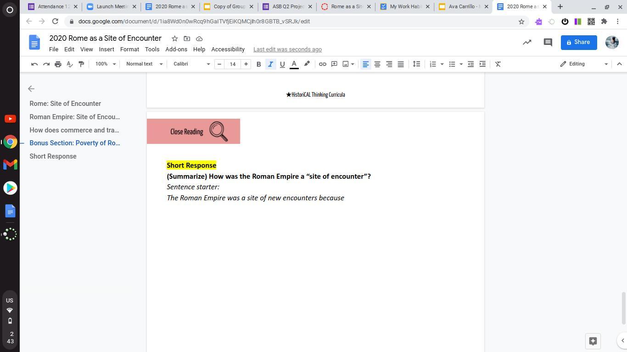Open the Insert menu
This screenshot has width=627, height=352.
click(x=106, y=49)
